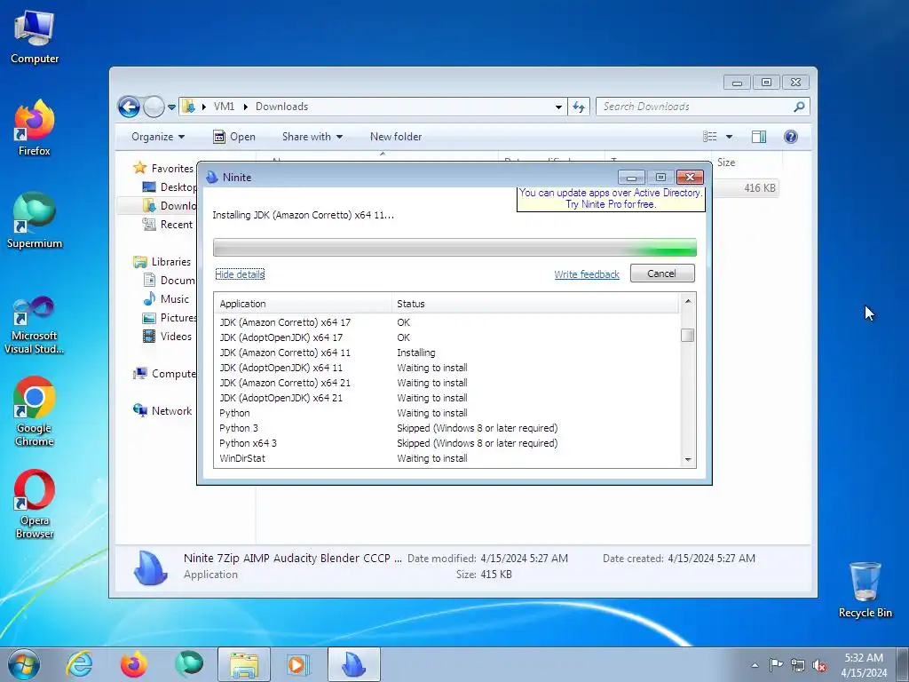Create a New folder in Explorer

coord(396,137)
